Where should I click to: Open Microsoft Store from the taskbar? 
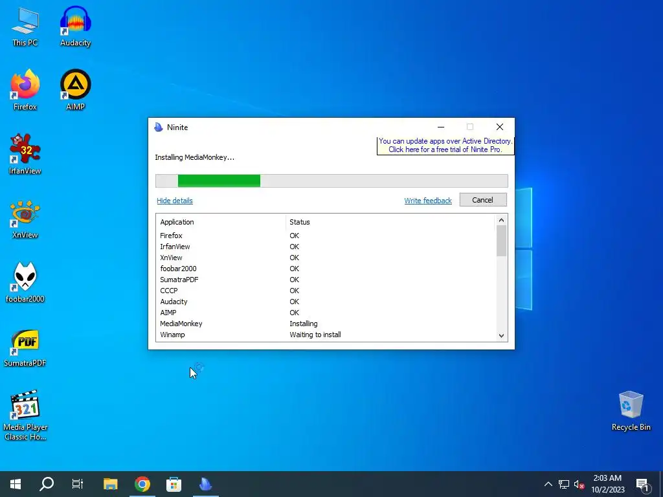point(174,484)
